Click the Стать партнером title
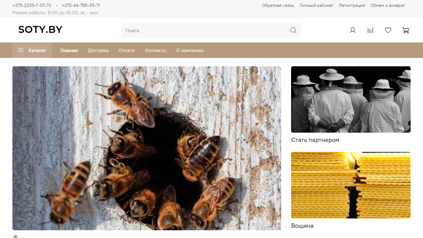Viewport: 423px width, 238px height. click(315, 140)
